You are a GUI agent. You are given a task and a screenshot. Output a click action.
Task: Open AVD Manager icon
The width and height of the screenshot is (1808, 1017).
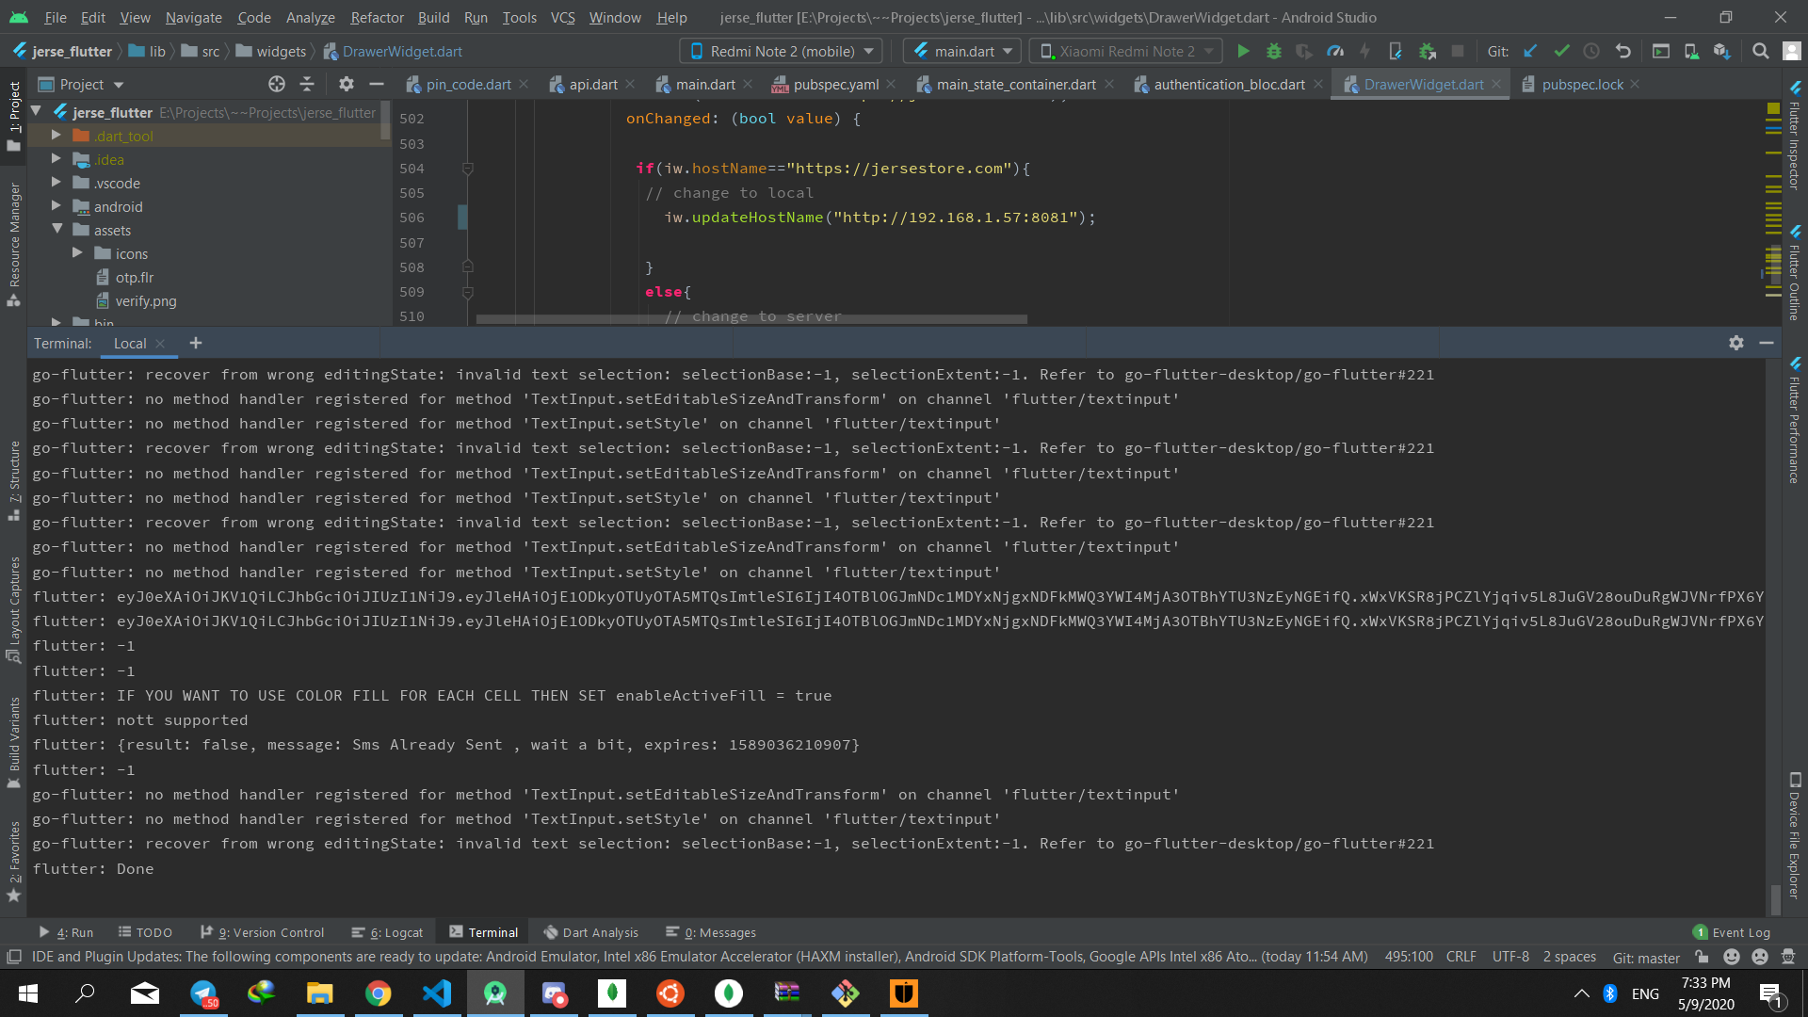[x=1691, y=52]
